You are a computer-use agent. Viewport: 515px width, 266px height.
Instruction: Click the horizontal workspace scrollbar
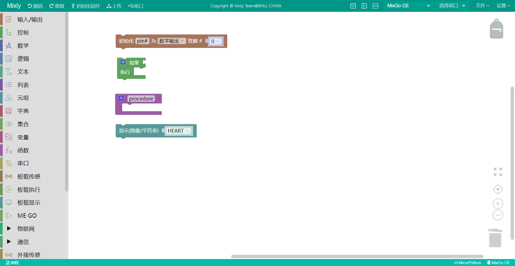[x=357, y=256]
